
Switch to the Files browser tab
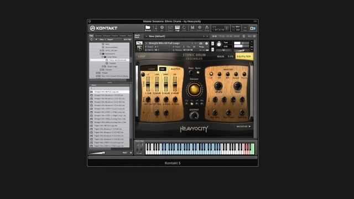(91, 35)
